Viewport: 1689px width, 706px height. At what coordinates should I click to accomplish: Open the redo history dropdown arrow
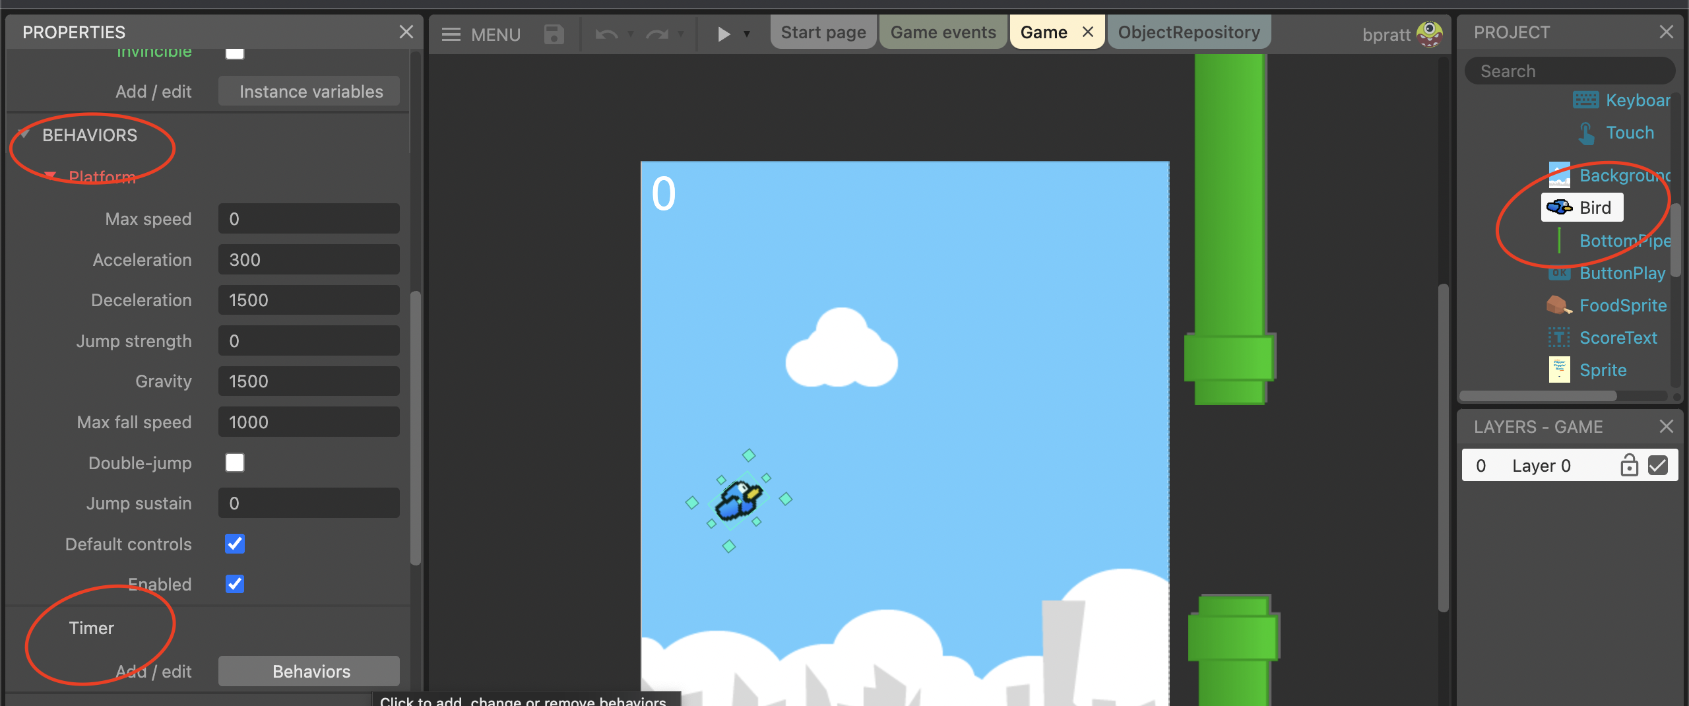point(681,34)
